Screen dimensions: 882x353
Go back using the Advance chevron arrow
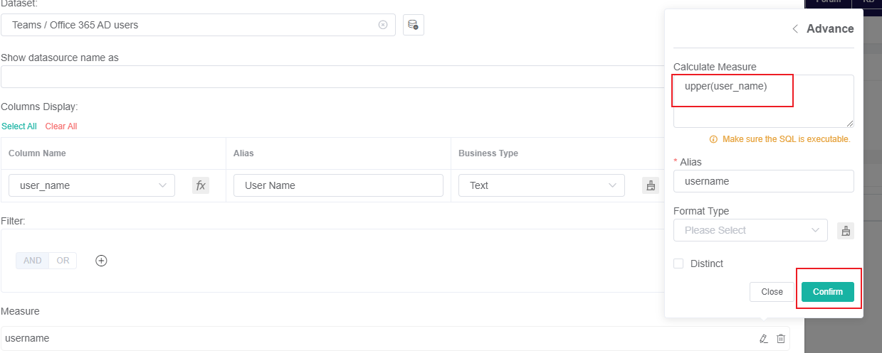point(795,29)
